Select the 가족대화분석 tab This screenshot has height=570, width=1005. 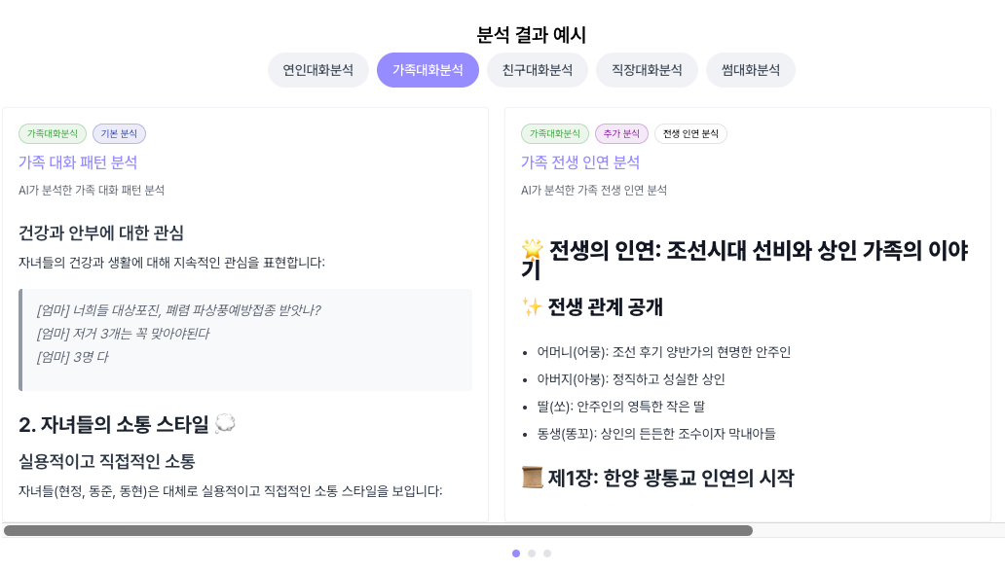click(428, 70)
